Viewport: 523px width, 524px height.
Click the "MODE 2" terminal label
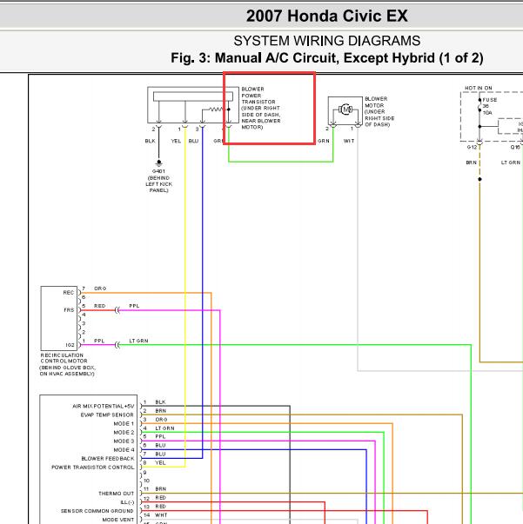(x=124, y=432)
